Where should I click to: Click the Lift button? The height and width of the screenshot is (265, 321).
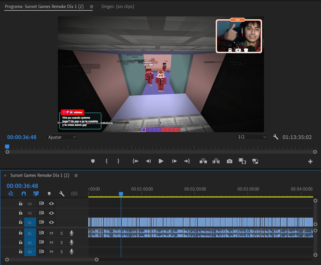click(203, 161)
